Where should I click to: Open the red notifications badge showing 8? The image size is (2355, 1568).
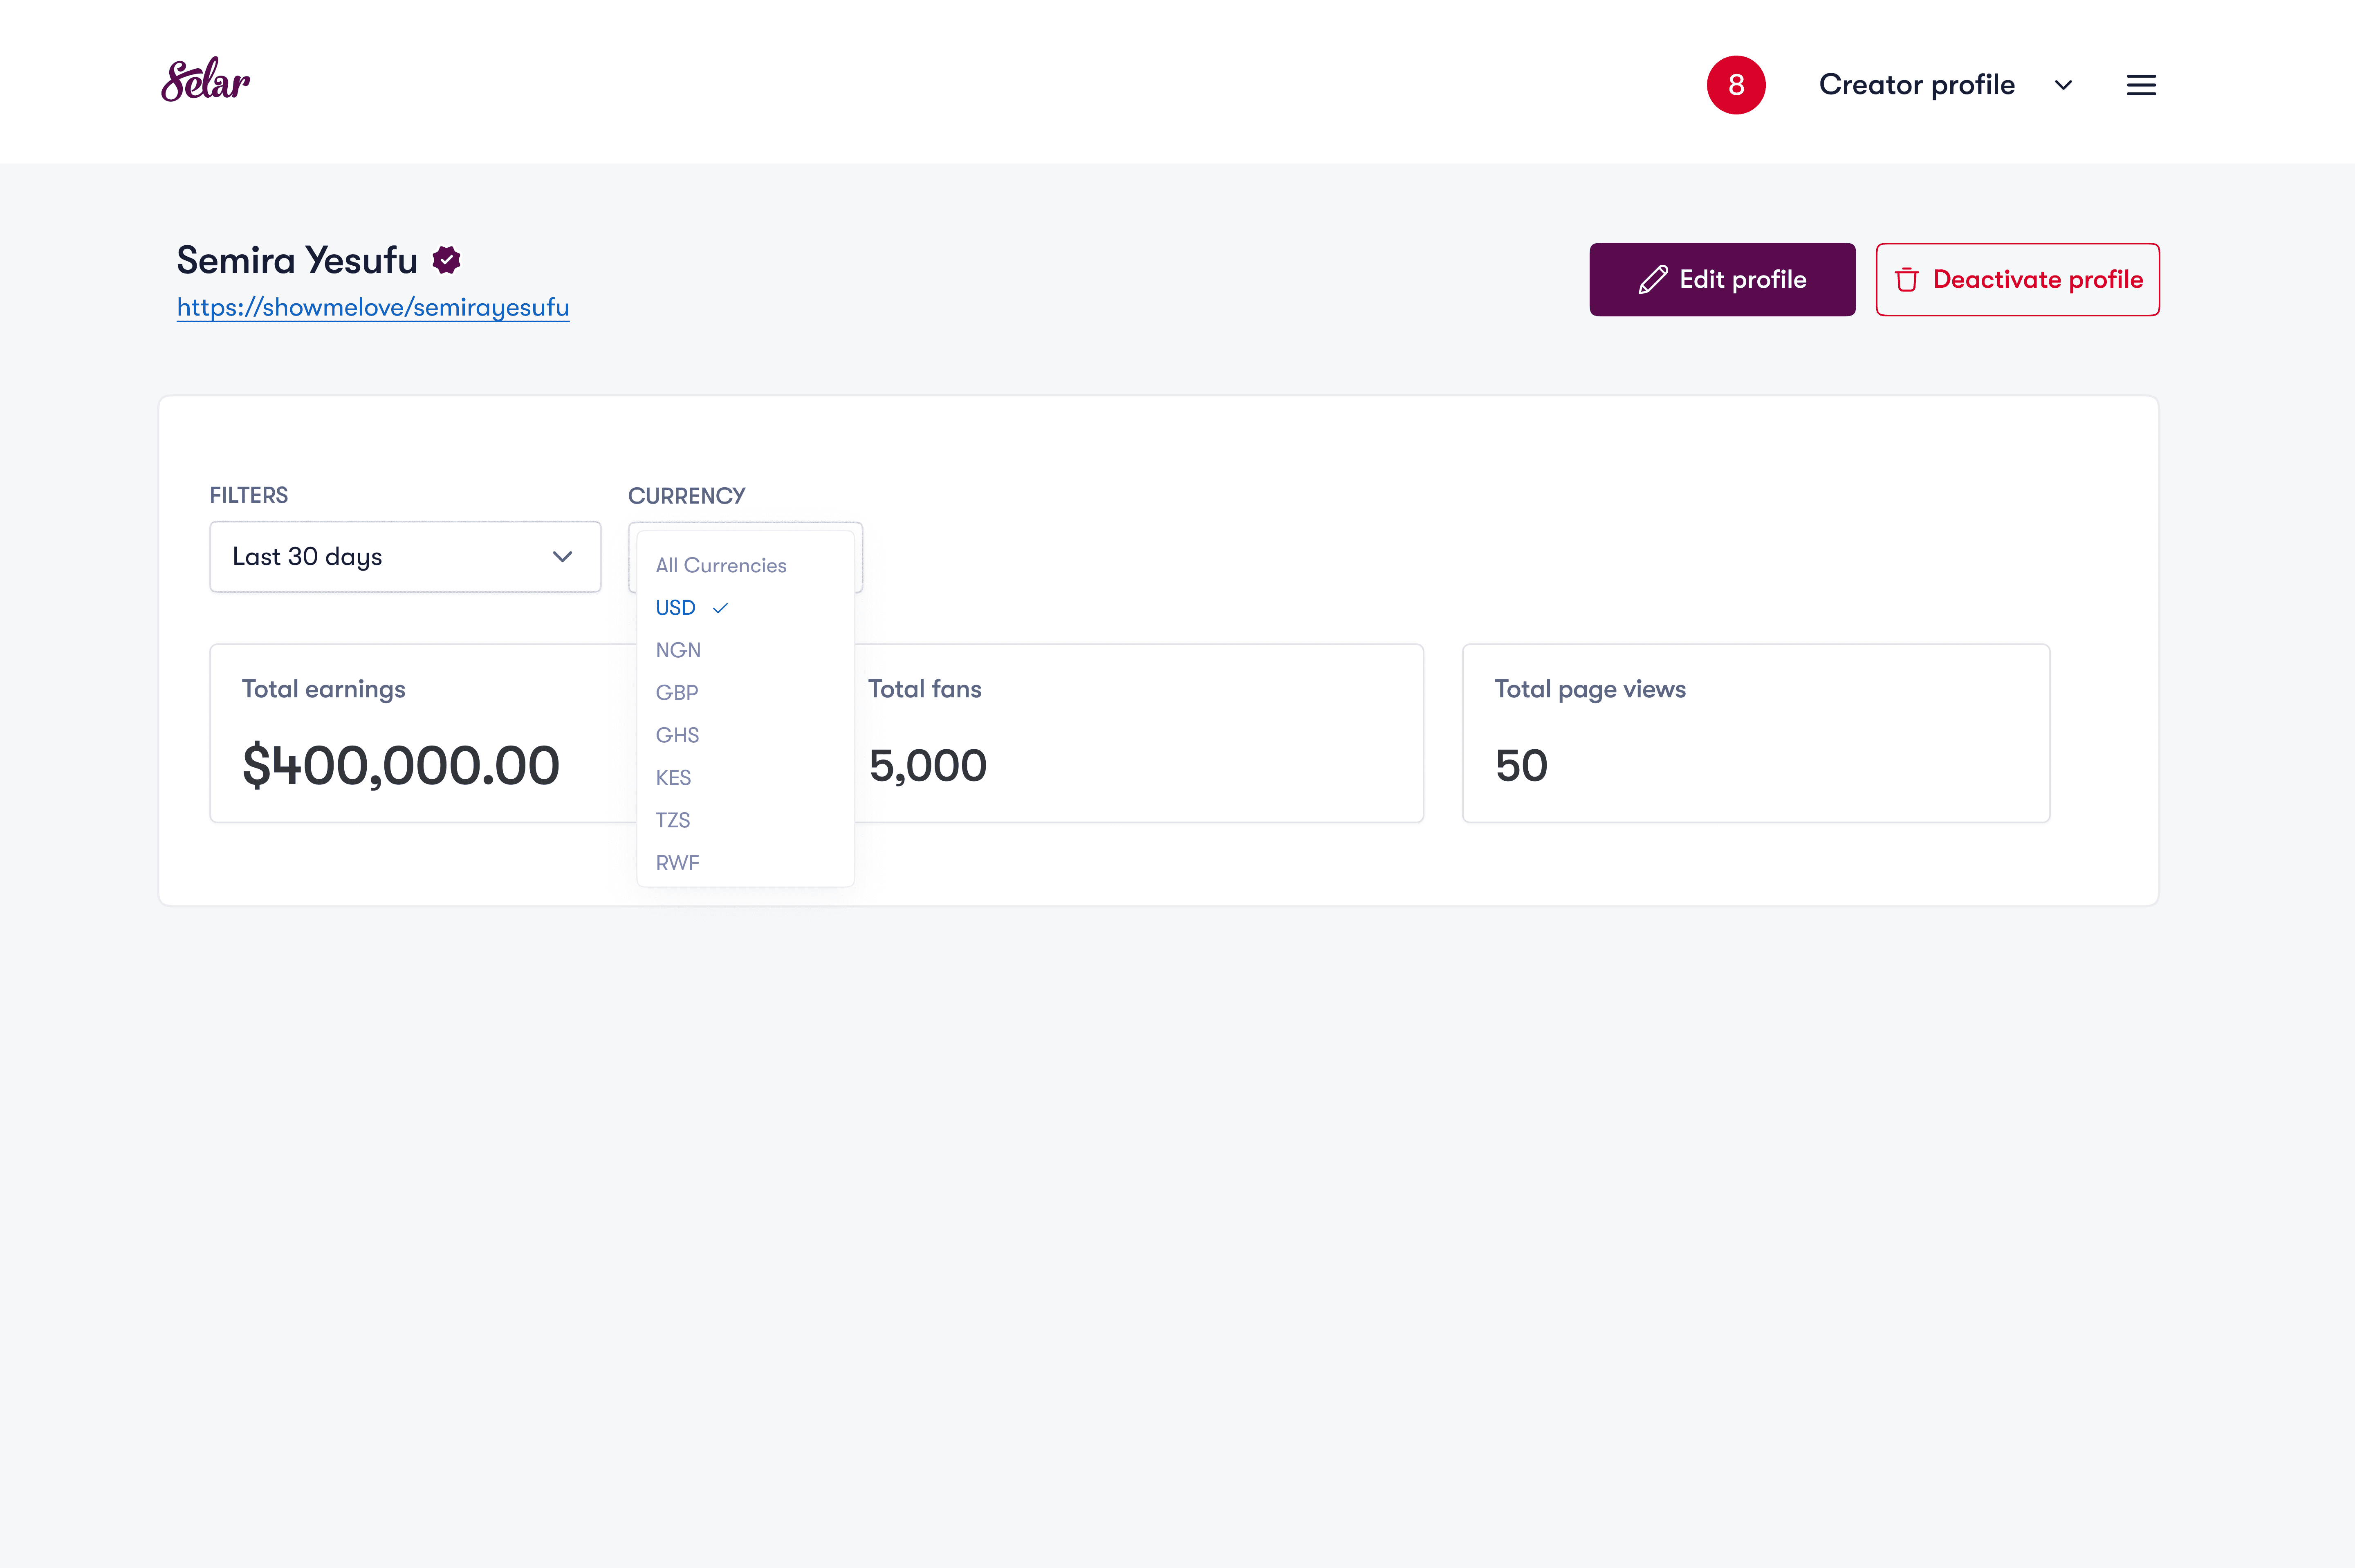click(x=1735, y=85)
